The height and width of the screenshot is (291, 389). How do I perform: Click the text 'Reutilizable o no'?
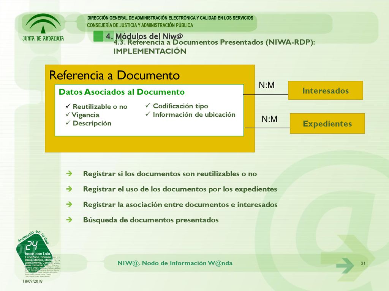pyautogui.click(x=100, y=106)
